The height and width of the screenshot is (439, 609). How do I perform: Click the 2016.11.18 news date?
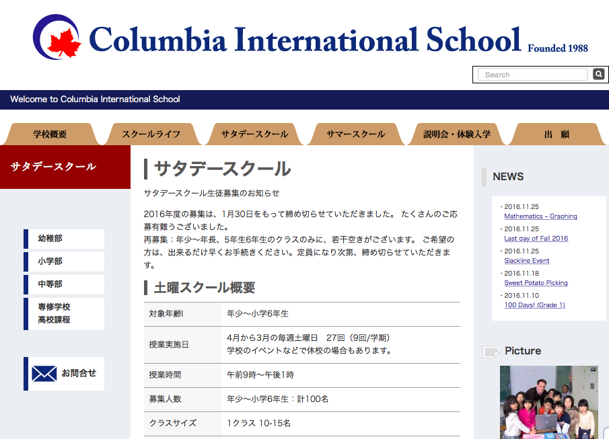click(x=522, y=273)
